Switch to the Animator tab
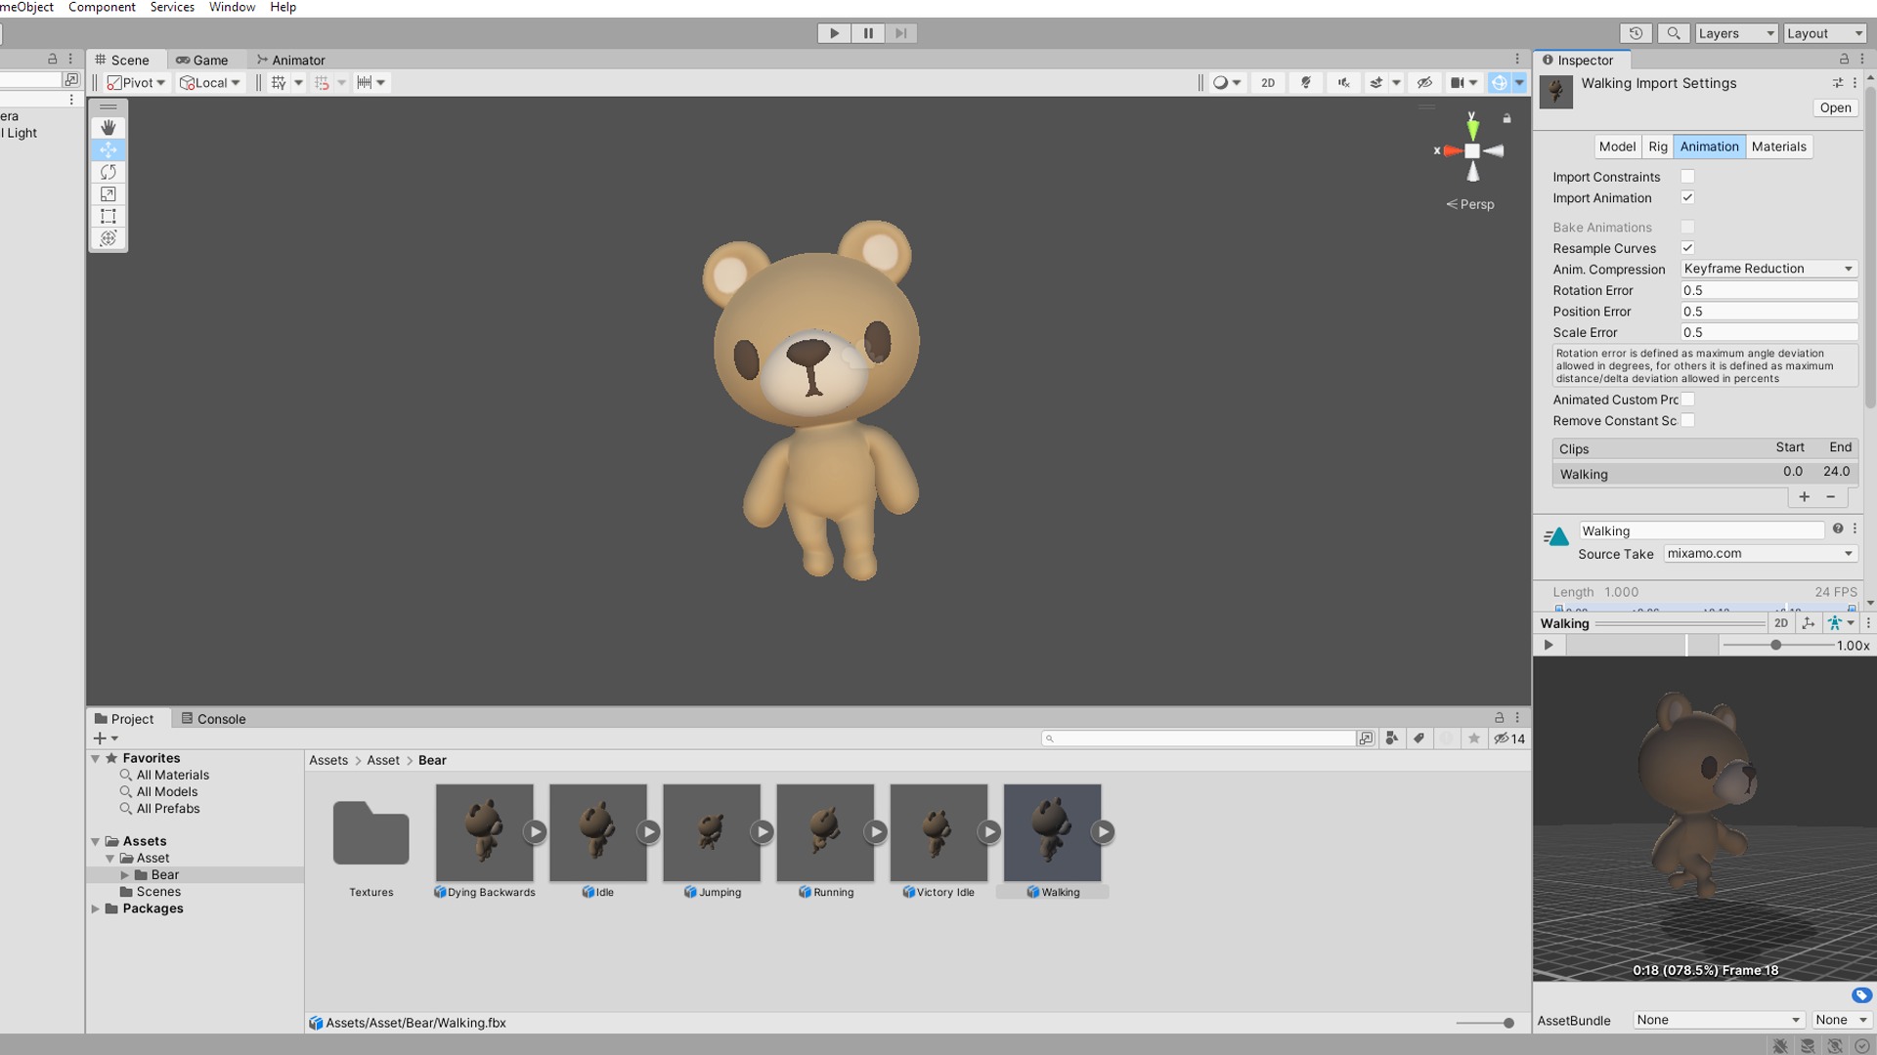This screenshot has width=1877, height=1055. pyautogui.click(x=290, y=61)
